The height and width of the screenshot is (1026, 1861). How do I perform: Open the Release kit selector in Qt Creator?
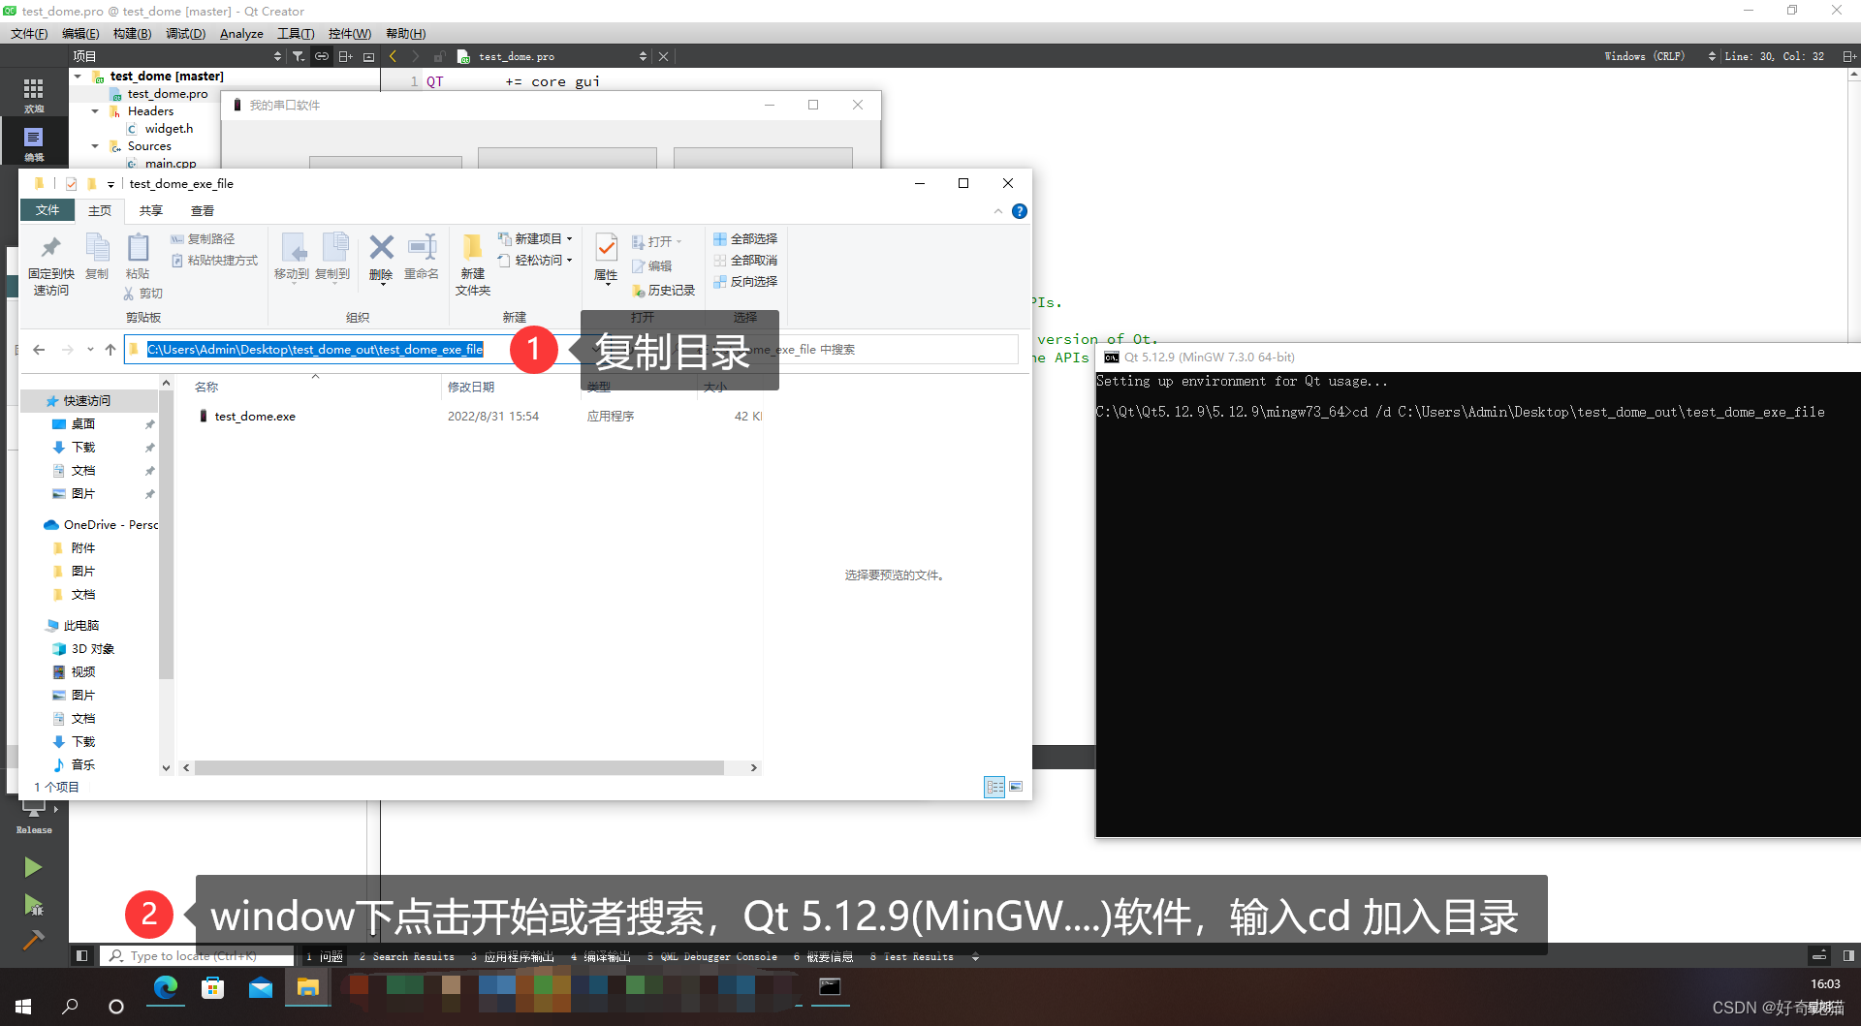(x=34, y=819)
